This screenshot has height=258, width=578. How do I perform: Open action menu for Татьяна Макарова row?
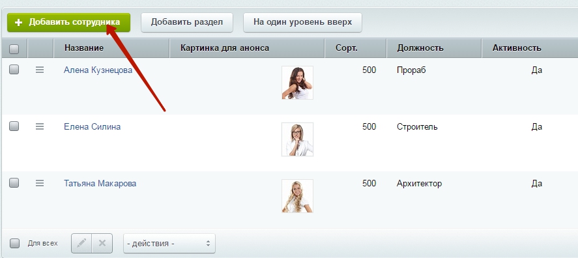click(x=40, y=183)
